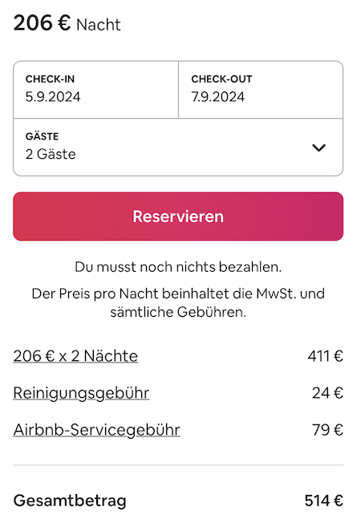
Task: Click the 206 € nightly price heading
Action: pos(42,23)
